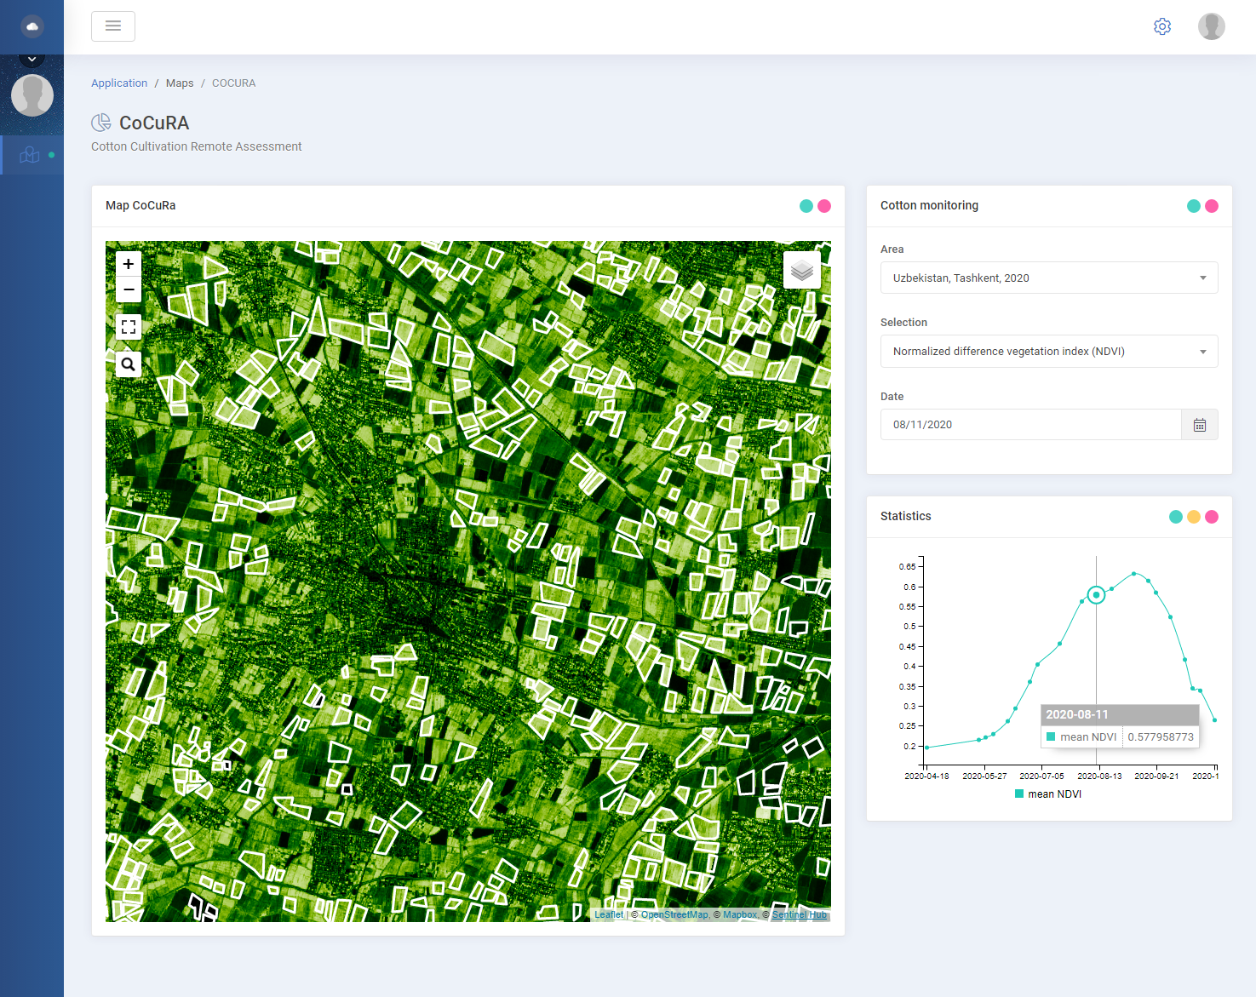Toggle the mean NDVI legend series
This screenshot has height=997, width=1256.
tap(1047, 794)
